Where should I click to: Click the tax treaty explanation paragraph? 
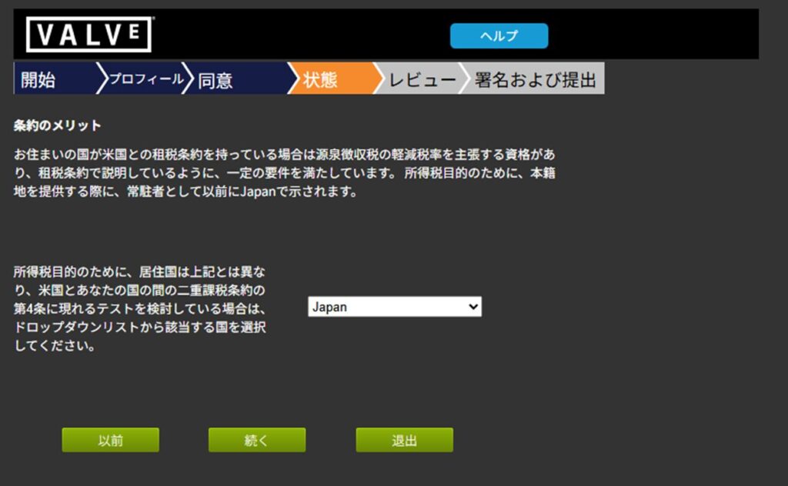285,172
